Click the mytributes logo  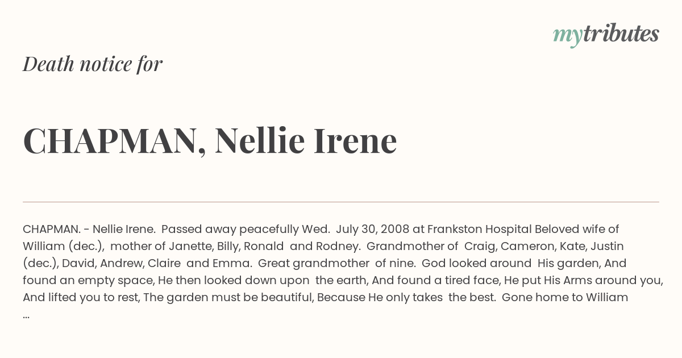(x=605, y=35)
